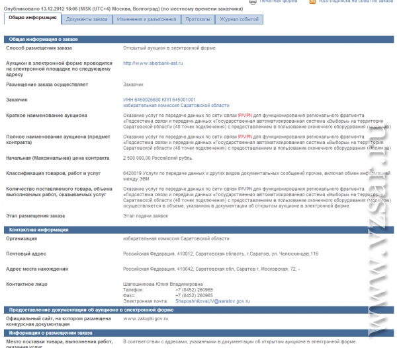Click the ShaposhnikovaUV@saratov.gov.ru email link
397x348 pixels.
(x=212, y=301)
